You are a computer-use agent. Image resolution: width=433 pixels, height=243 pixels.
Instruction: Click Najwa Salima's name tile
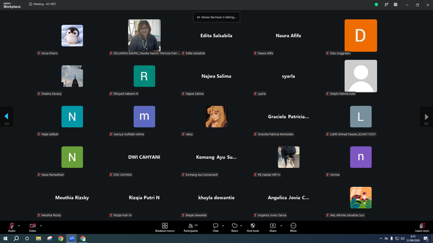(x=216, y=76)
